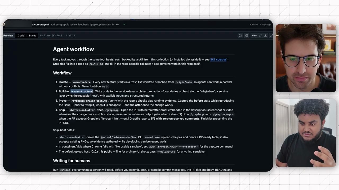Open the Blame view tab
The image size is (339, 190).
pos(33,35)
